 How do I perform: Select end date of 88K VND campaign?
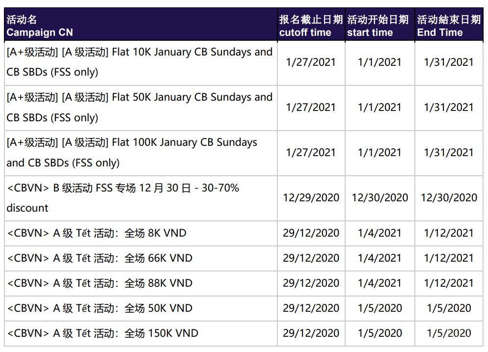pyautogui.click(x=449, y=283)
